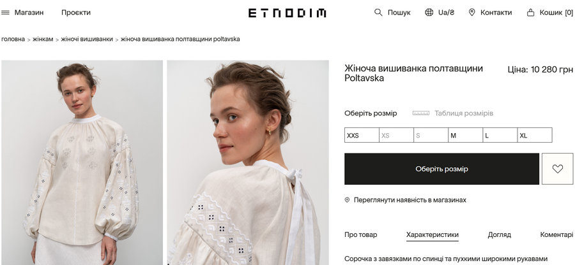
Task: Select size L option
Action: [500, 135]
